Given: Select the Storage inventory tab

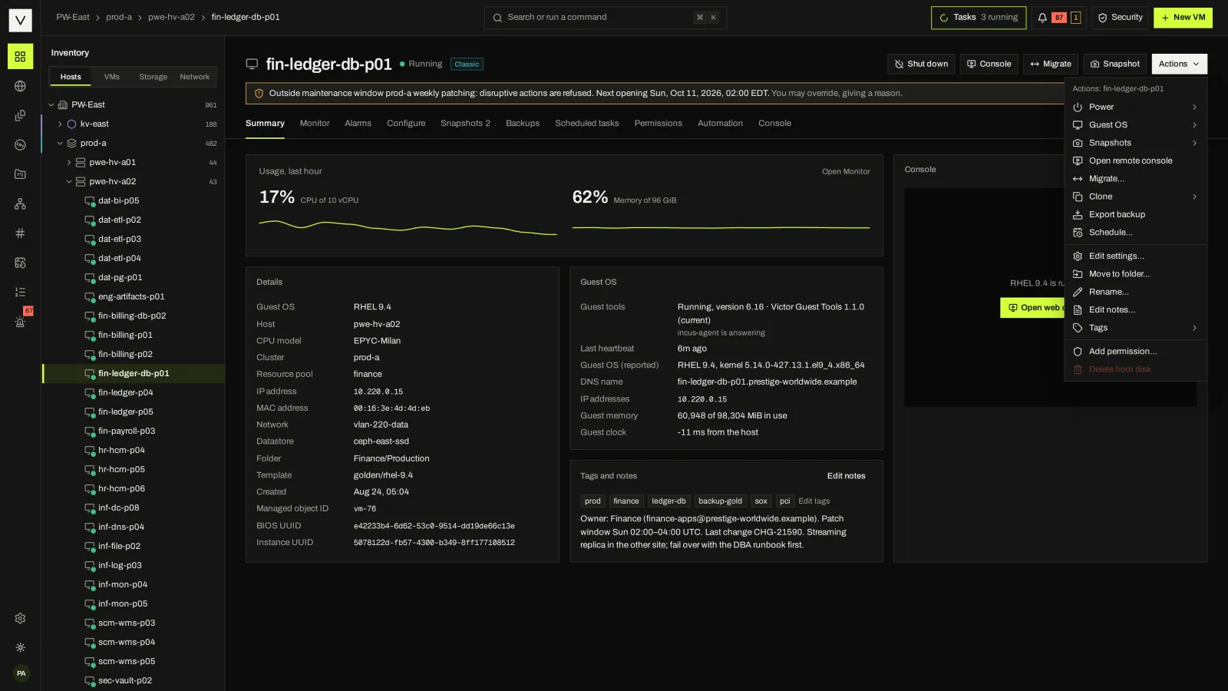Looking at the screenshot, I should pyautogui.click(x=153, y=77).
